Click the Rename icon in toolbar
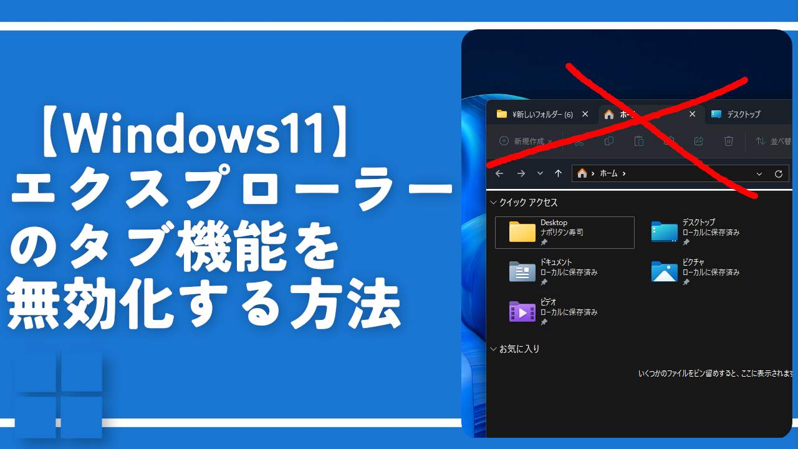The height and width of the screenshot is (449, 798). point(669,142)
